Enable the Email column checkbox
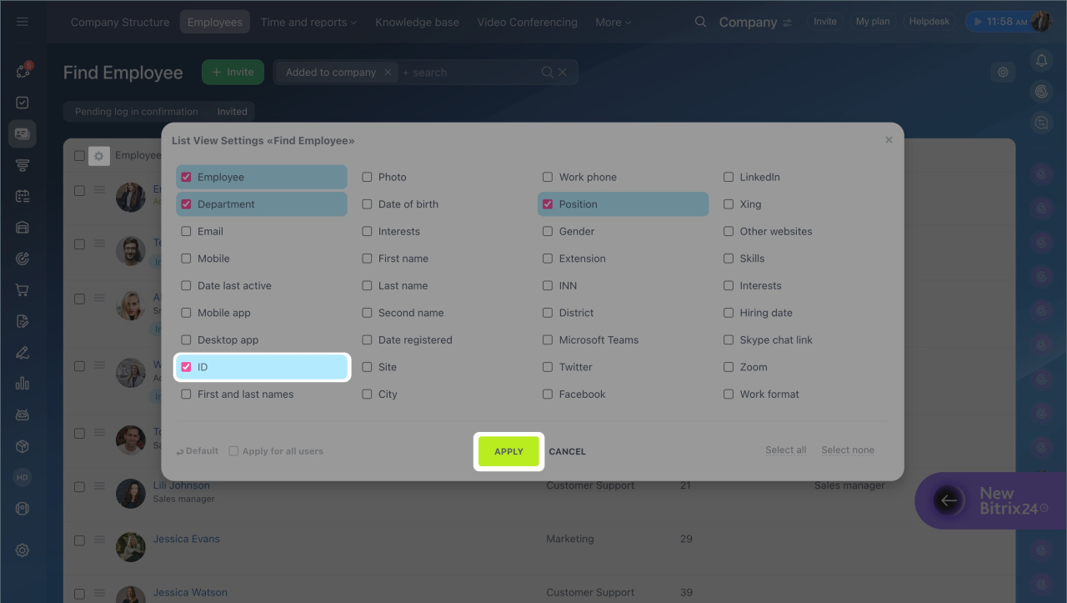 [x=187, y=232]
